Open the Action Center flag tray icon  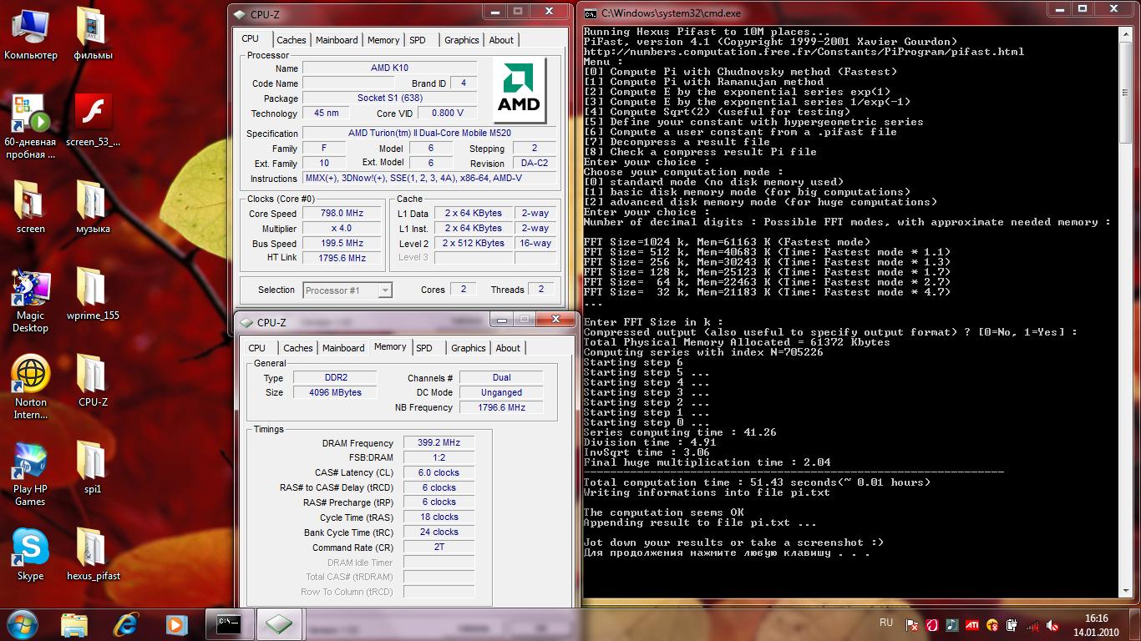click(x=913, y=624)
